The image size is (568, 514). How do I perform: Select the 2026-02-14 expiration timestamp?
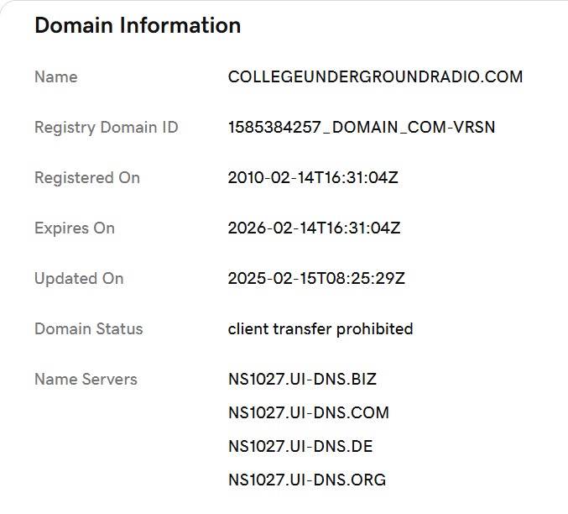(314, 228)
